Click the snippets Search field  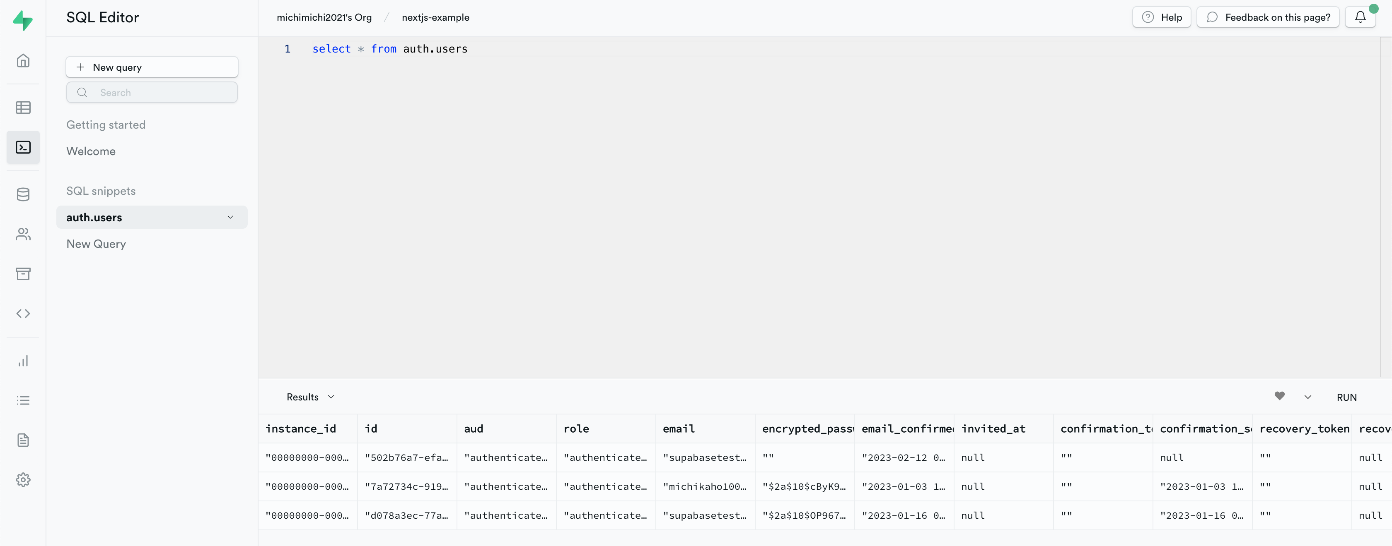(152, 92)
